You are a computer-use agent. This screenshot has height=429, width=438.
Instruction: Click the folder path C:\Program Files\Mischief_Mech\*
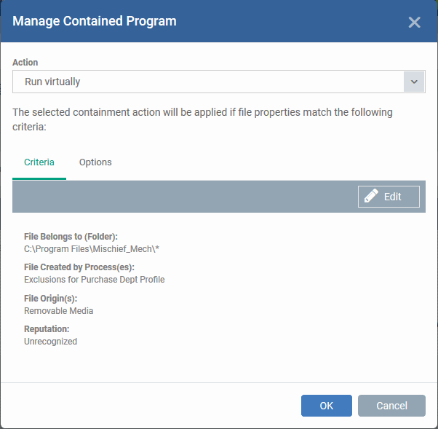pyautogui.click(x=92, y=249)
